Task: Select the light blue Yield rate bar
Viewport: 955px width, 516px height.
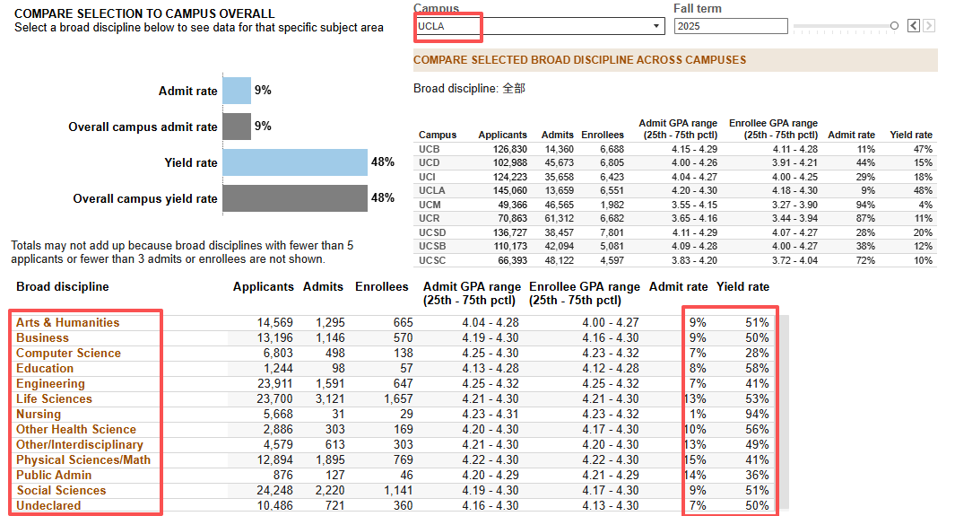Action: [295, 162]
